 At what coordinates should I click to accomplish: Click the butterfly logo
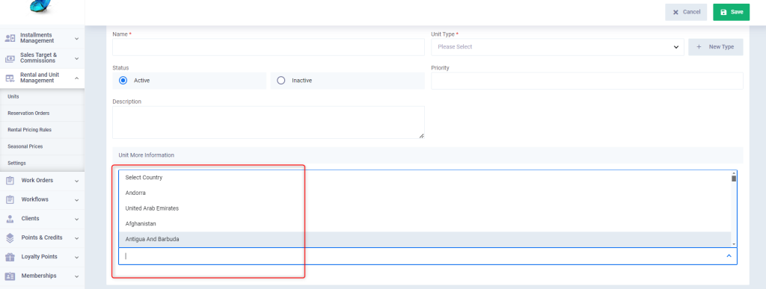point(41,5)
